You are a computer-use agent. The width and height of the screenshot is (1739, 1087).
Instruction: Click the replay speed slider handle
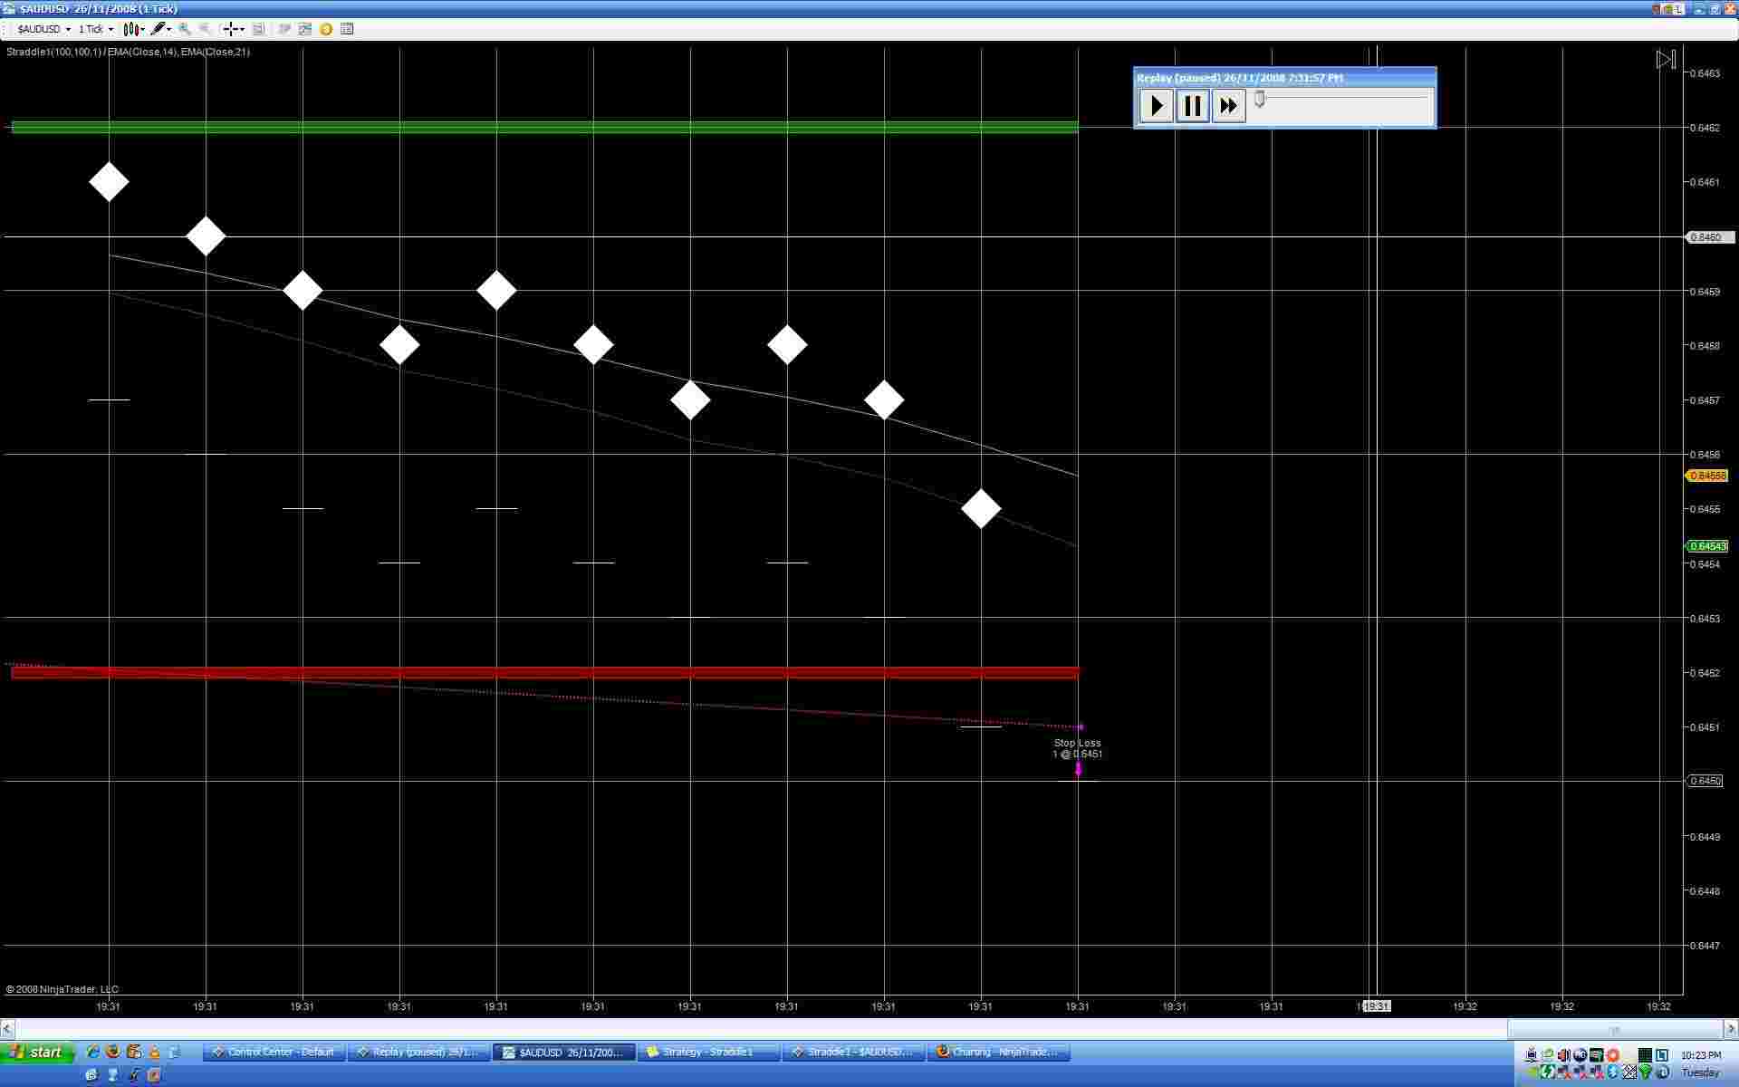coord(1259,99)
